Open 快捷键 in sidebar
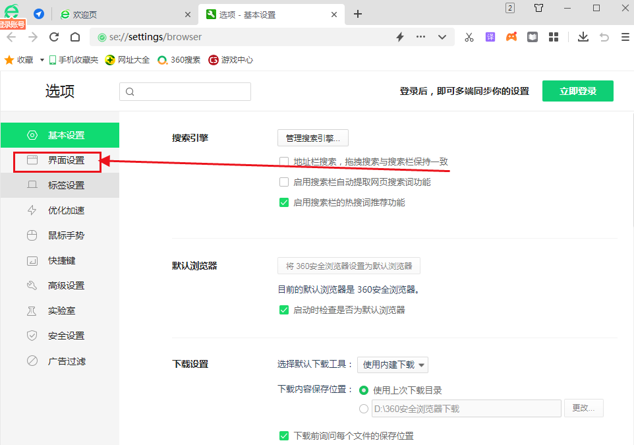634x445 pixels. [x=60, y=260]
